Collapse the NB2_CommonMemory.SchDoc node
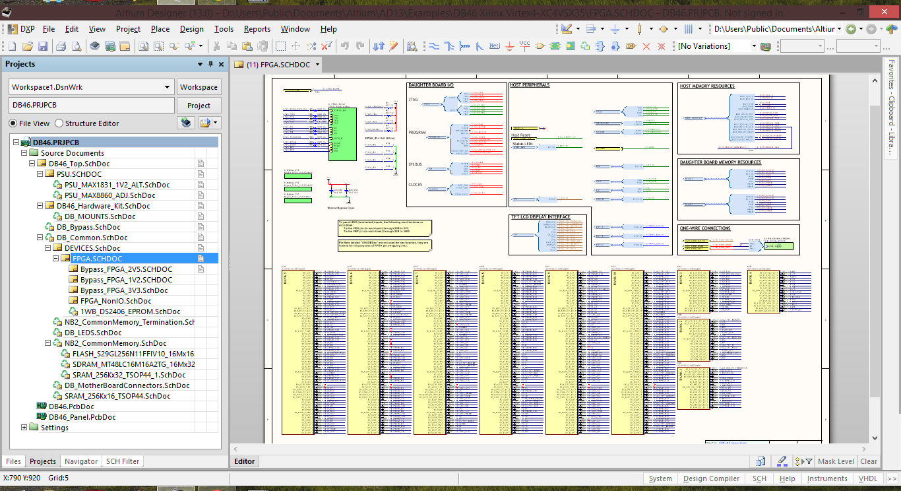The image size is (901, 491). pos(48,343)
